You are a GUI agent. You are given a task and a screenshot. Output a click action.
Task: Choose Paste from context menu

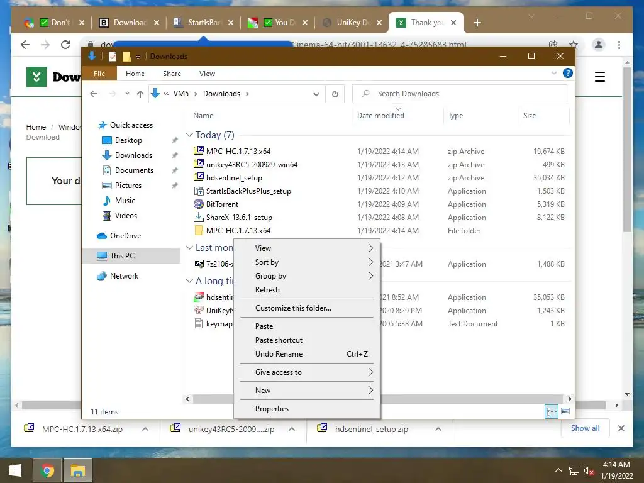pos(307,326)
